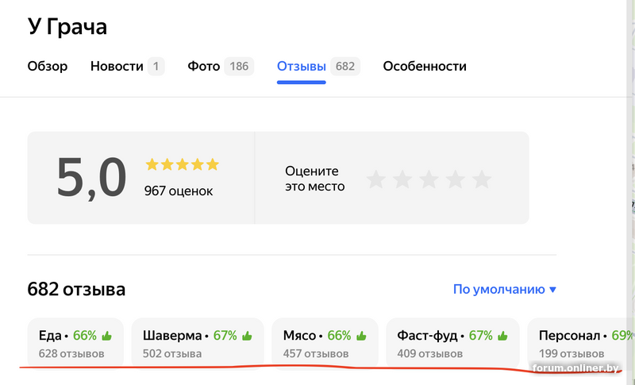Rate this place one star
Image resolution: width=635 pixels, height=385 pixels.
(375, 179)
